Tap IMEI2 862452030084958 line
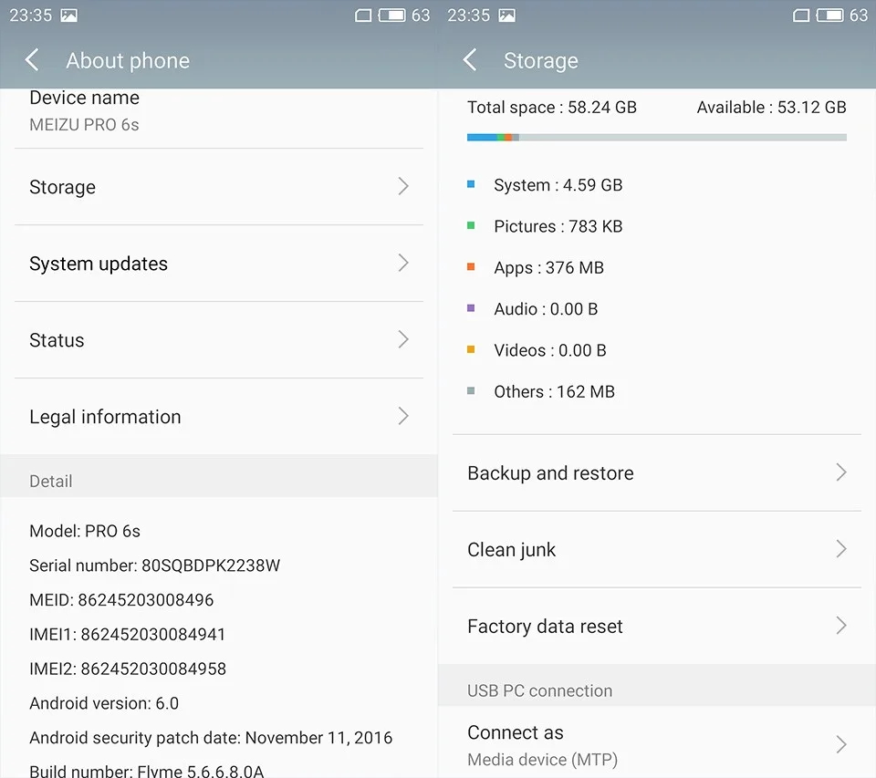876x778 pixels. click(x=128, y=669)
